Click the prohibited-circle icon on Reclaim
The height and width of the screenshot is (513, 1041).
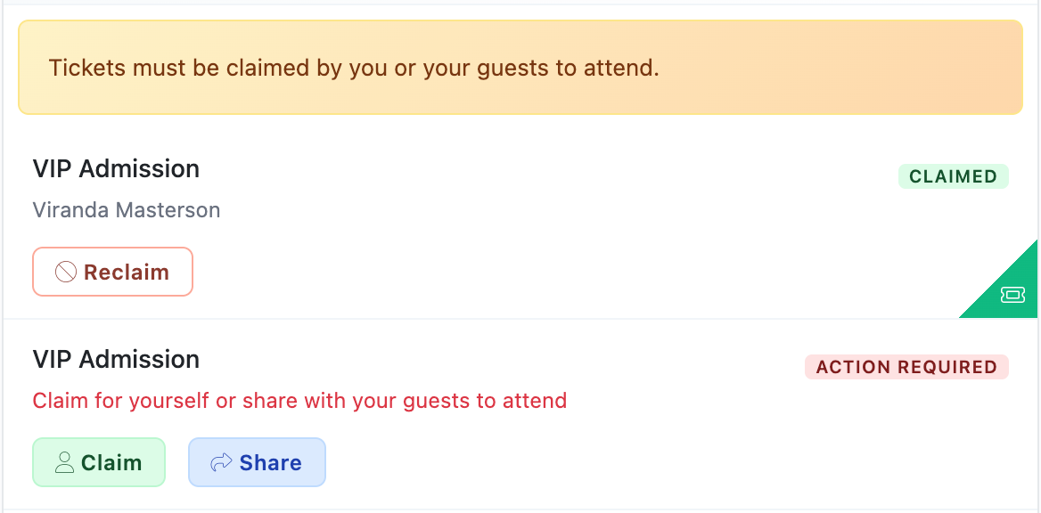coord(65,272)
